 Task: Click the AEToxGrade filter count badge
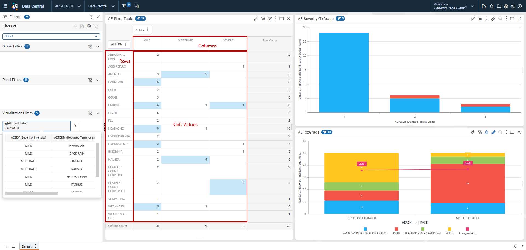[327, 132]
